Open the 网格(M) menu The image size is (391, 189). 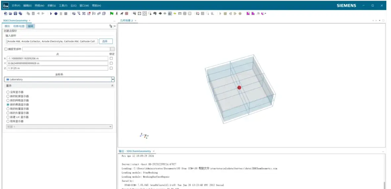pyautogui.click(x=39, y=6)
